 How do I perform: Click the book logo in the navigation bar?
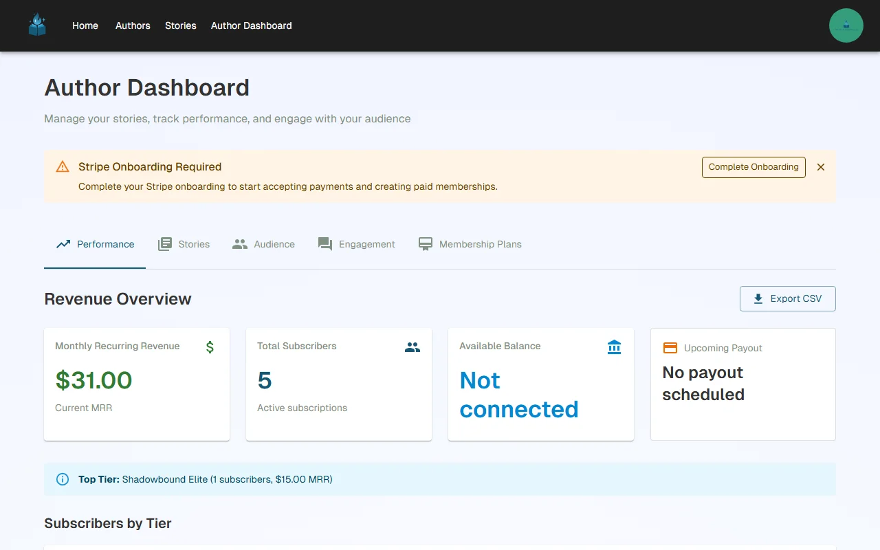click(36, 24)
